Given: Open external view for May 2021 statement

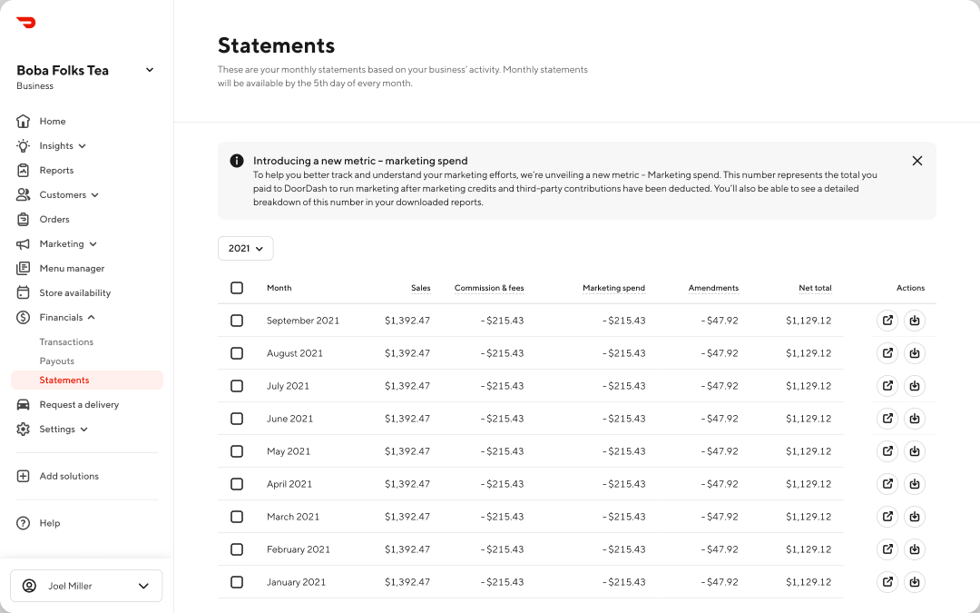Looking at the screenshot, I should click(887, 451).
